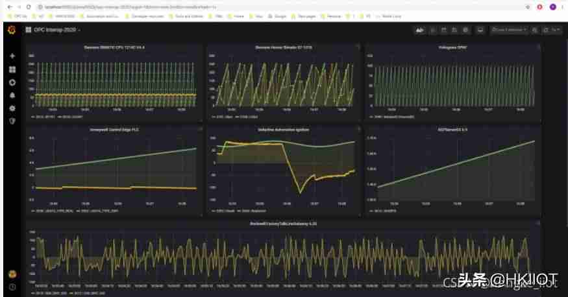568x297 pixels.
Task: Open the Explore compass icon in sidebar
Action: point(12,82)
